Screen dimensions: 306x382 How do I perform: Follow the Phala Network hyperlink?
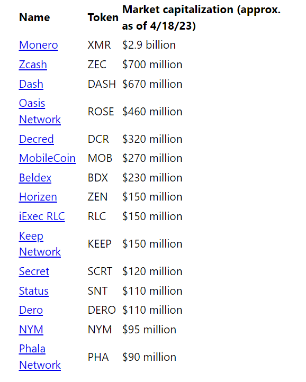40,357
